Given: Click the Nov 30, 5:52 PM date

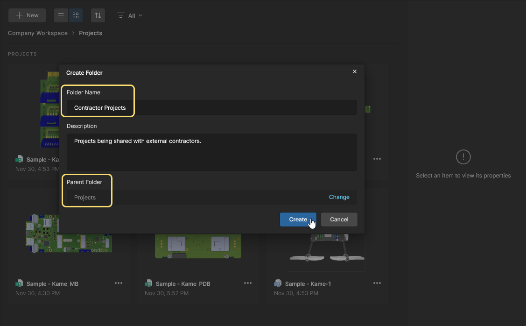Looking at the screenshot, I should click(167, 293).
